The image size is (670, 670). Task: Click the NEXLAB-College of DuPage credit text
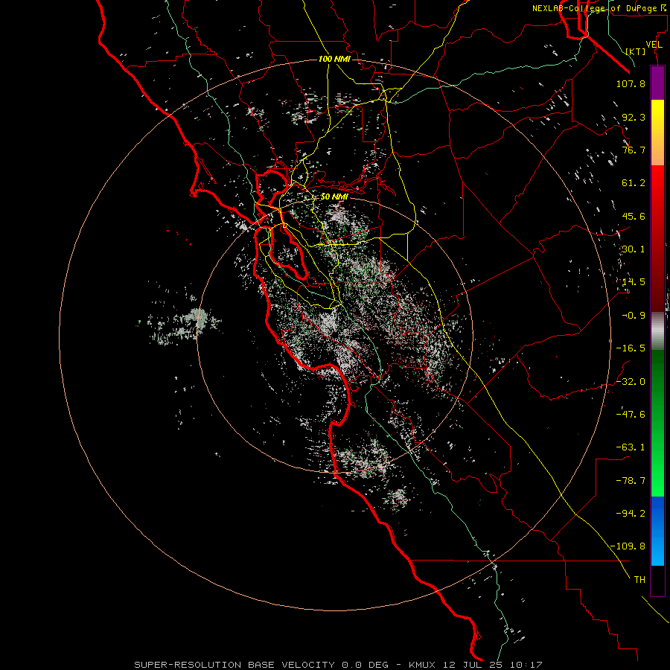pos(601,8)
